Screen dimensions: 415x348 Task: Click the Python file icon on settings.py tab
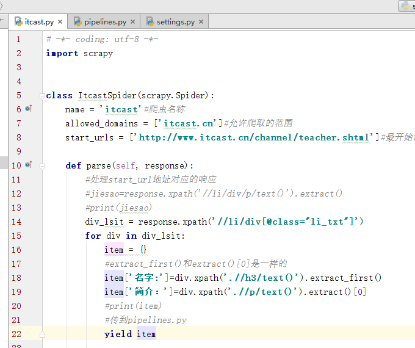pos(150,22)
